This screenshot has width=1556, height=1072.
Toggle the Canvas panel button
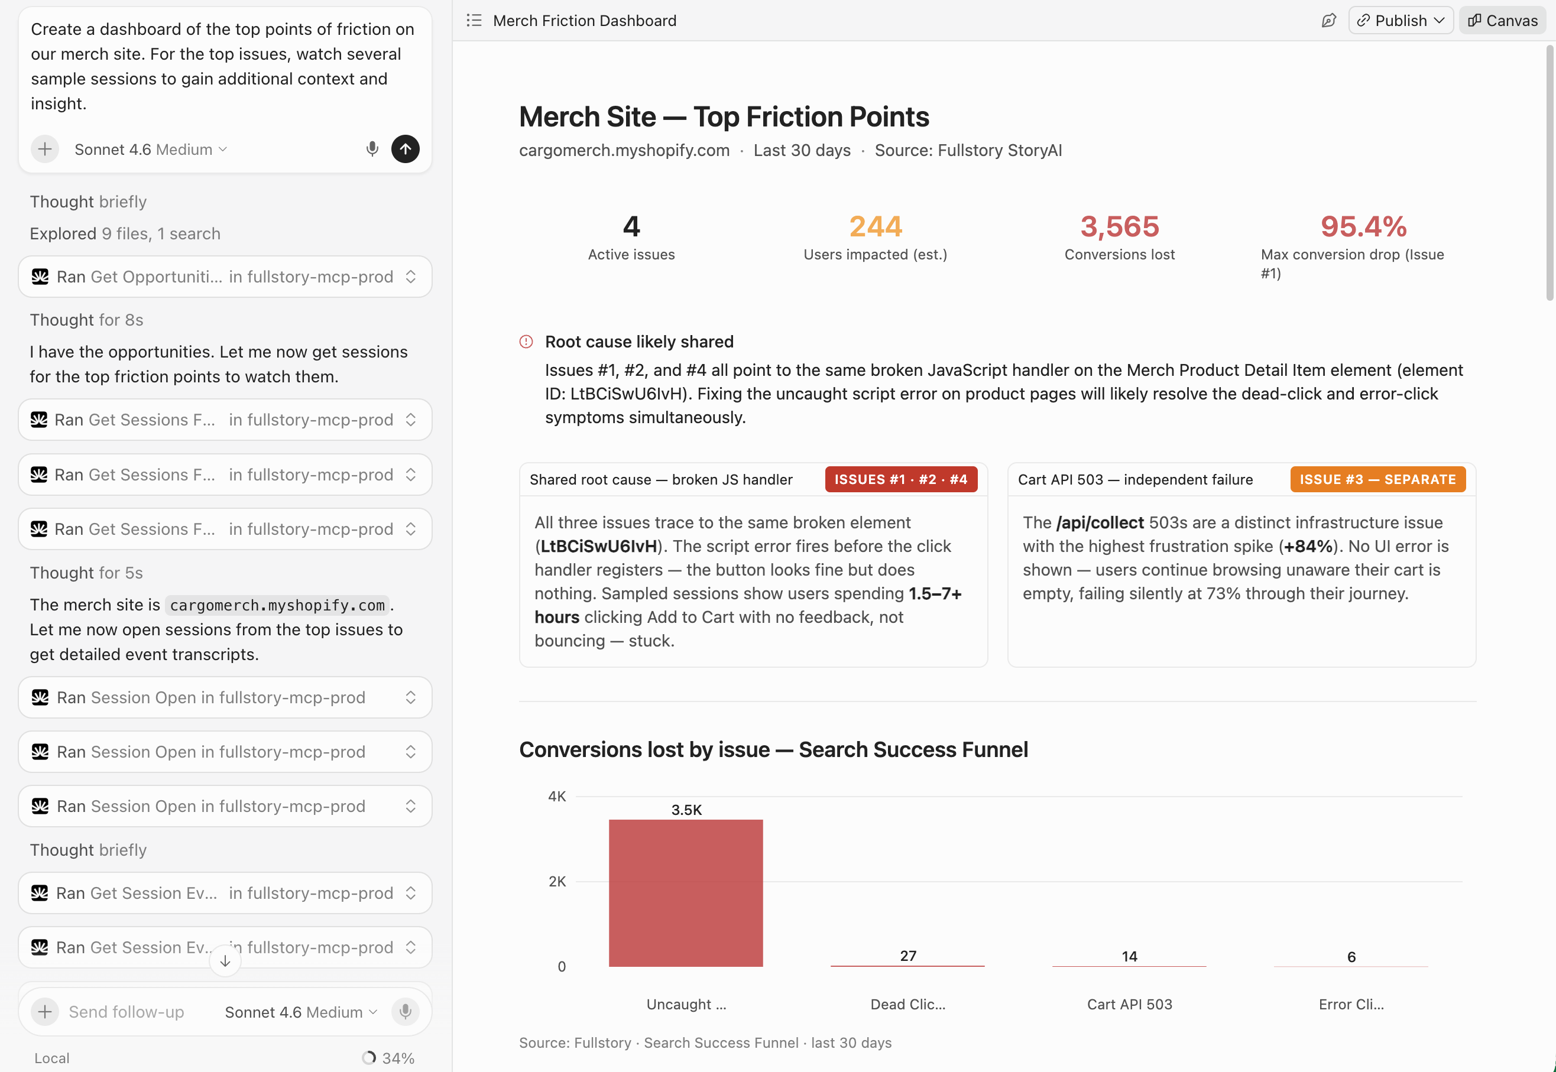1503,20
